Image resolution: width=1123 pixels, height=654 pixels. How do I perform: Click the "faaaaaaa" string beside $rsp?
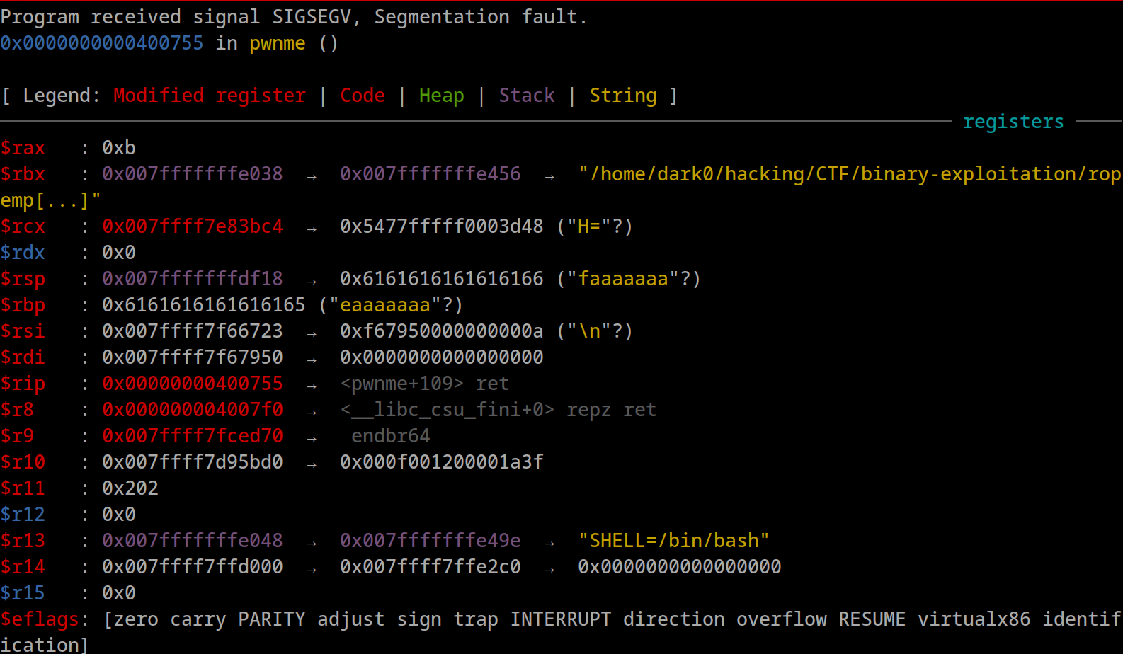pyautogui.click(x=623, y=279)
